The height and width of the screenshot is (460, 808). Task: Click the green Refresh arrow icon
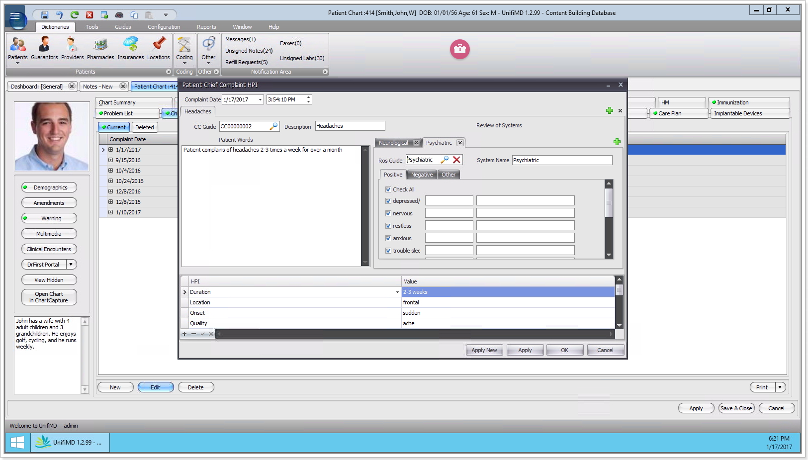point(75,15)
